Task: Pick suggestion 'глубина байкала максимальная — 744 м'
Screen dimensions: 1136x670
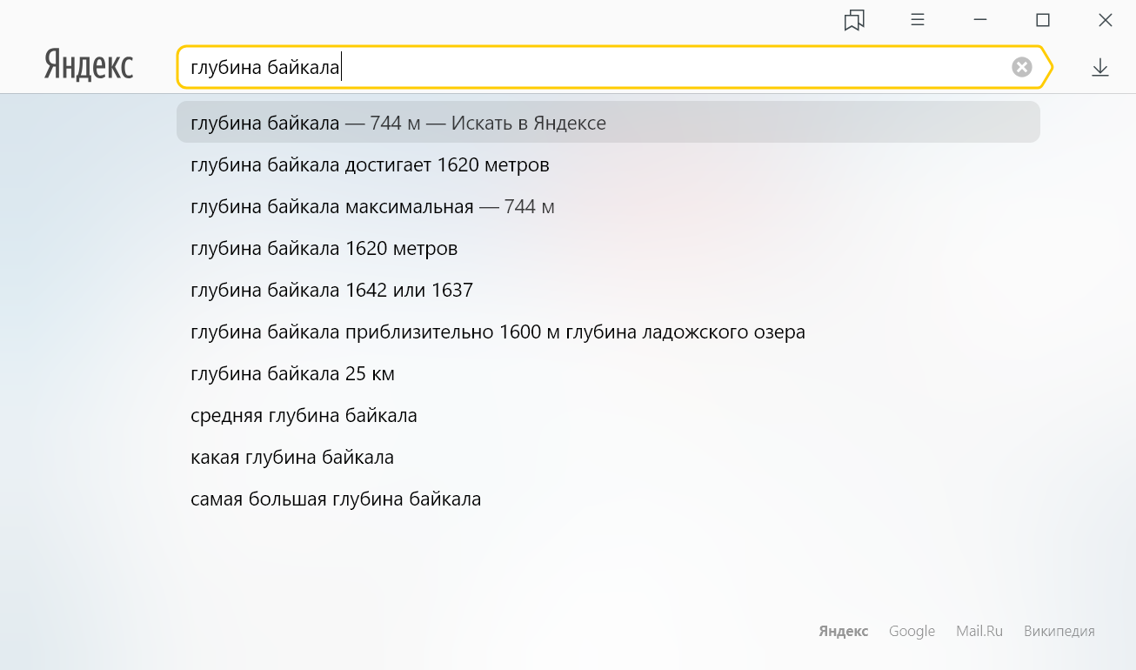Action: pyautogui.click(x=608, y=206)
